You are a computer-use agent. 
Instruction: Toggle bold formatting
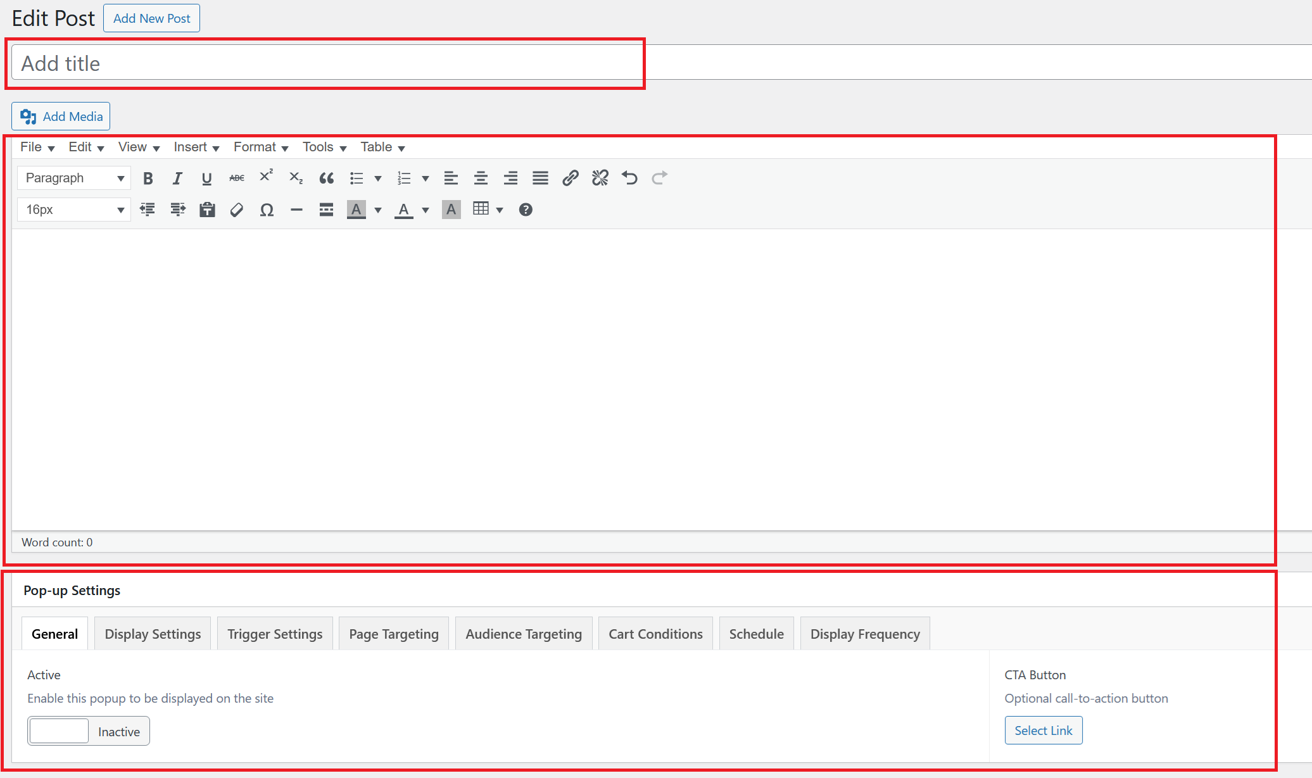point(148,179)
